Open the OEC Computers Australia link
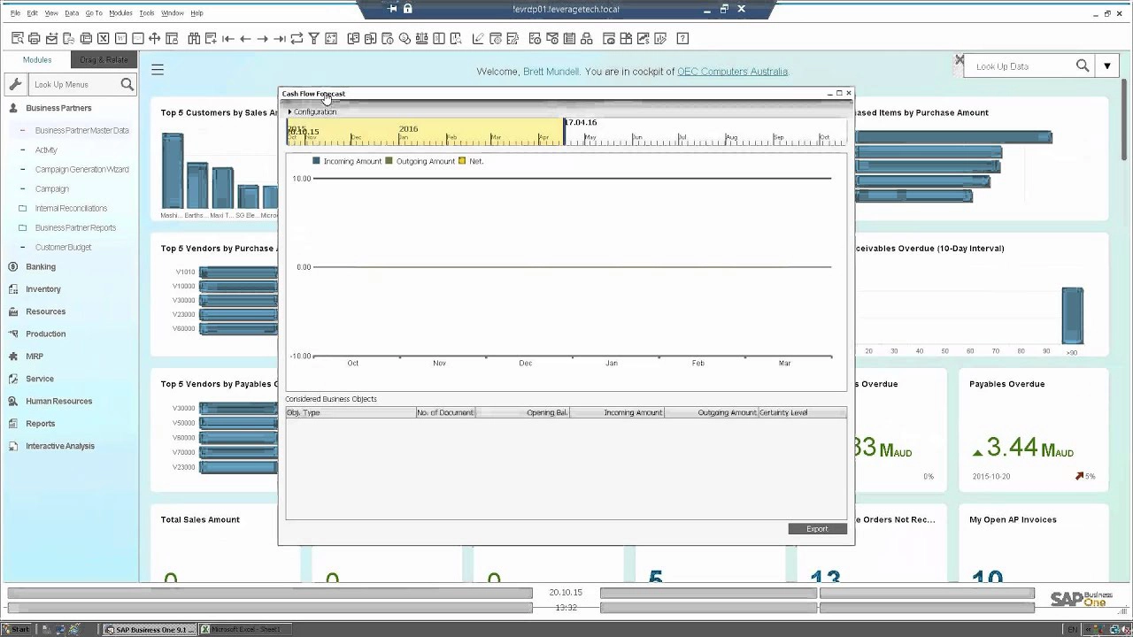 coord(732,72)
